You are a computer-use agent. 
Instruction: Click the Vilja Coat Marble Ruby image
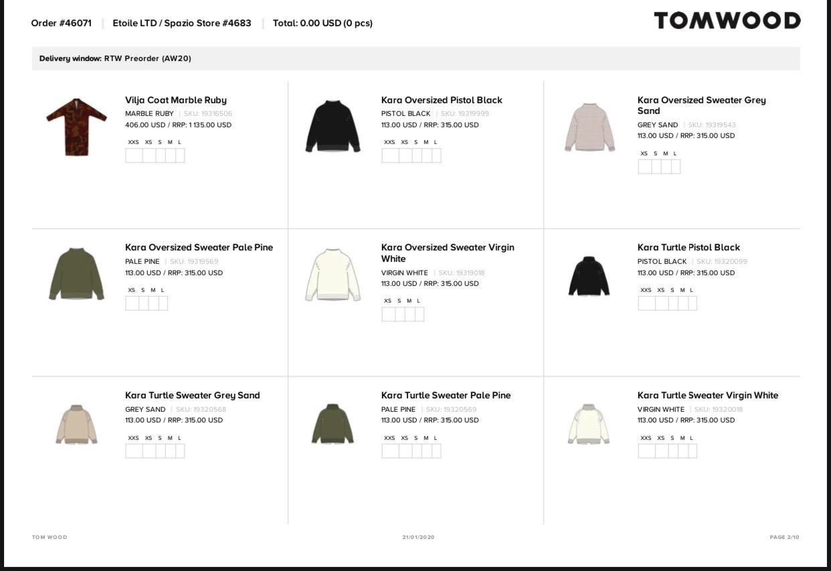tap(76, 127)
